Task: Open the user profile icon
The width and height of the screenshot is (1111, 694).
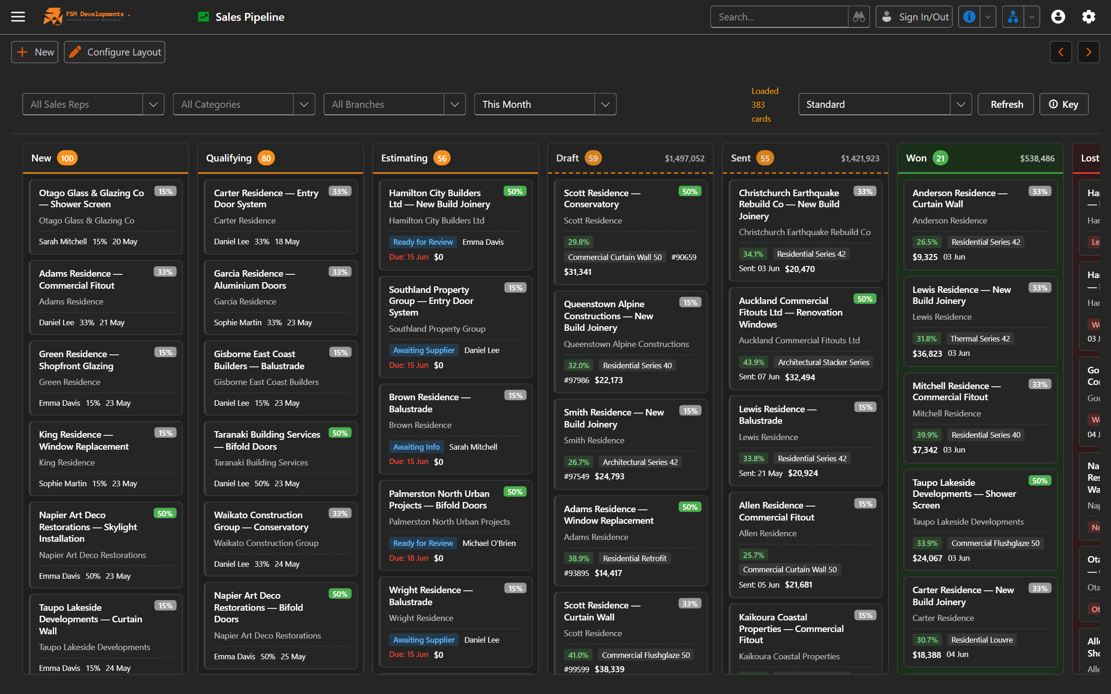Action: coord(1058,17)
